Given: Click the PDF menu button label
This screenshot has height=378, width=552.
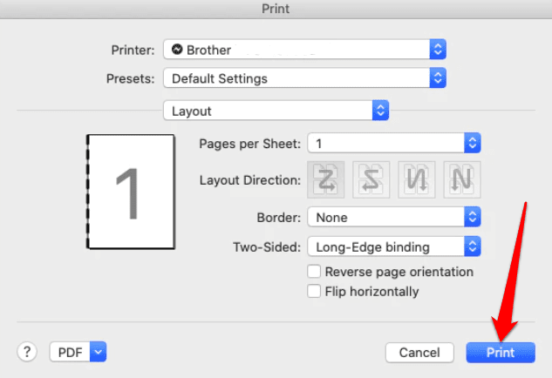Looking at the screenshot, I should tap(69, 352).
